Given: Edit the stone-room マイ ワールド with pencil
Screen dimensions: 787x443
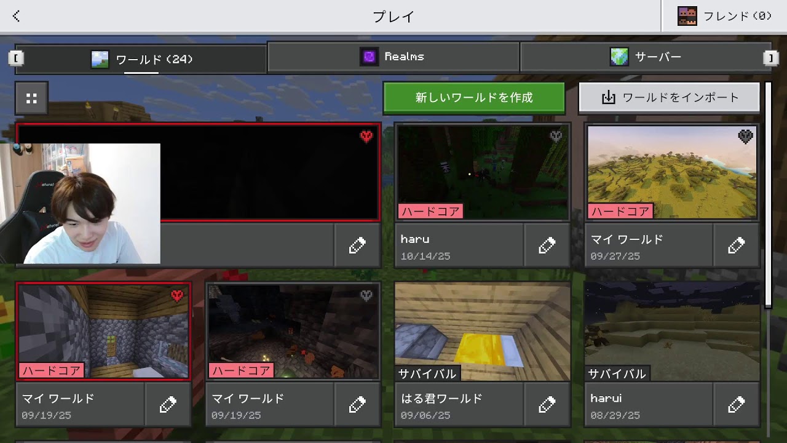Looking at the screenshot, I should coord(168,404).
